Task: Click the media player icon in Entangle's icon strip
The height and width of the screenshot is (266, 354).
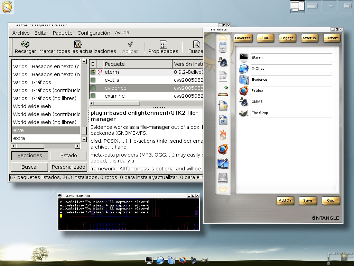Action: pyautogui.click(x=223, y=47)
